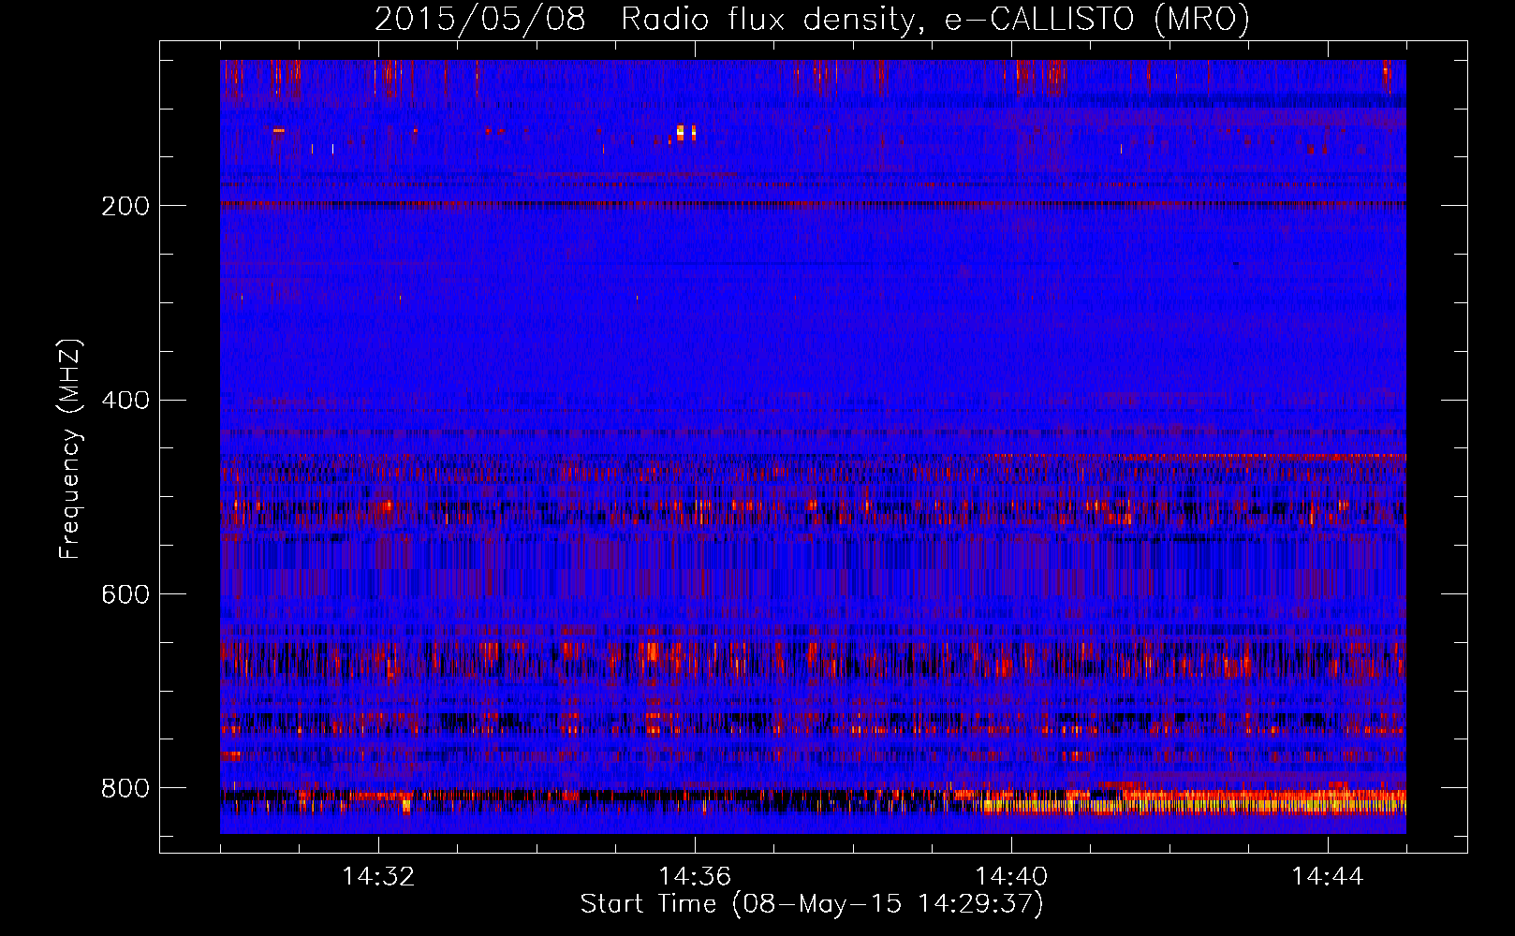The image size is (1515, 936).
Task: Click the plot title "Radio flux density, e-CALLISTO (MRO)"
Action: [934, 20]
